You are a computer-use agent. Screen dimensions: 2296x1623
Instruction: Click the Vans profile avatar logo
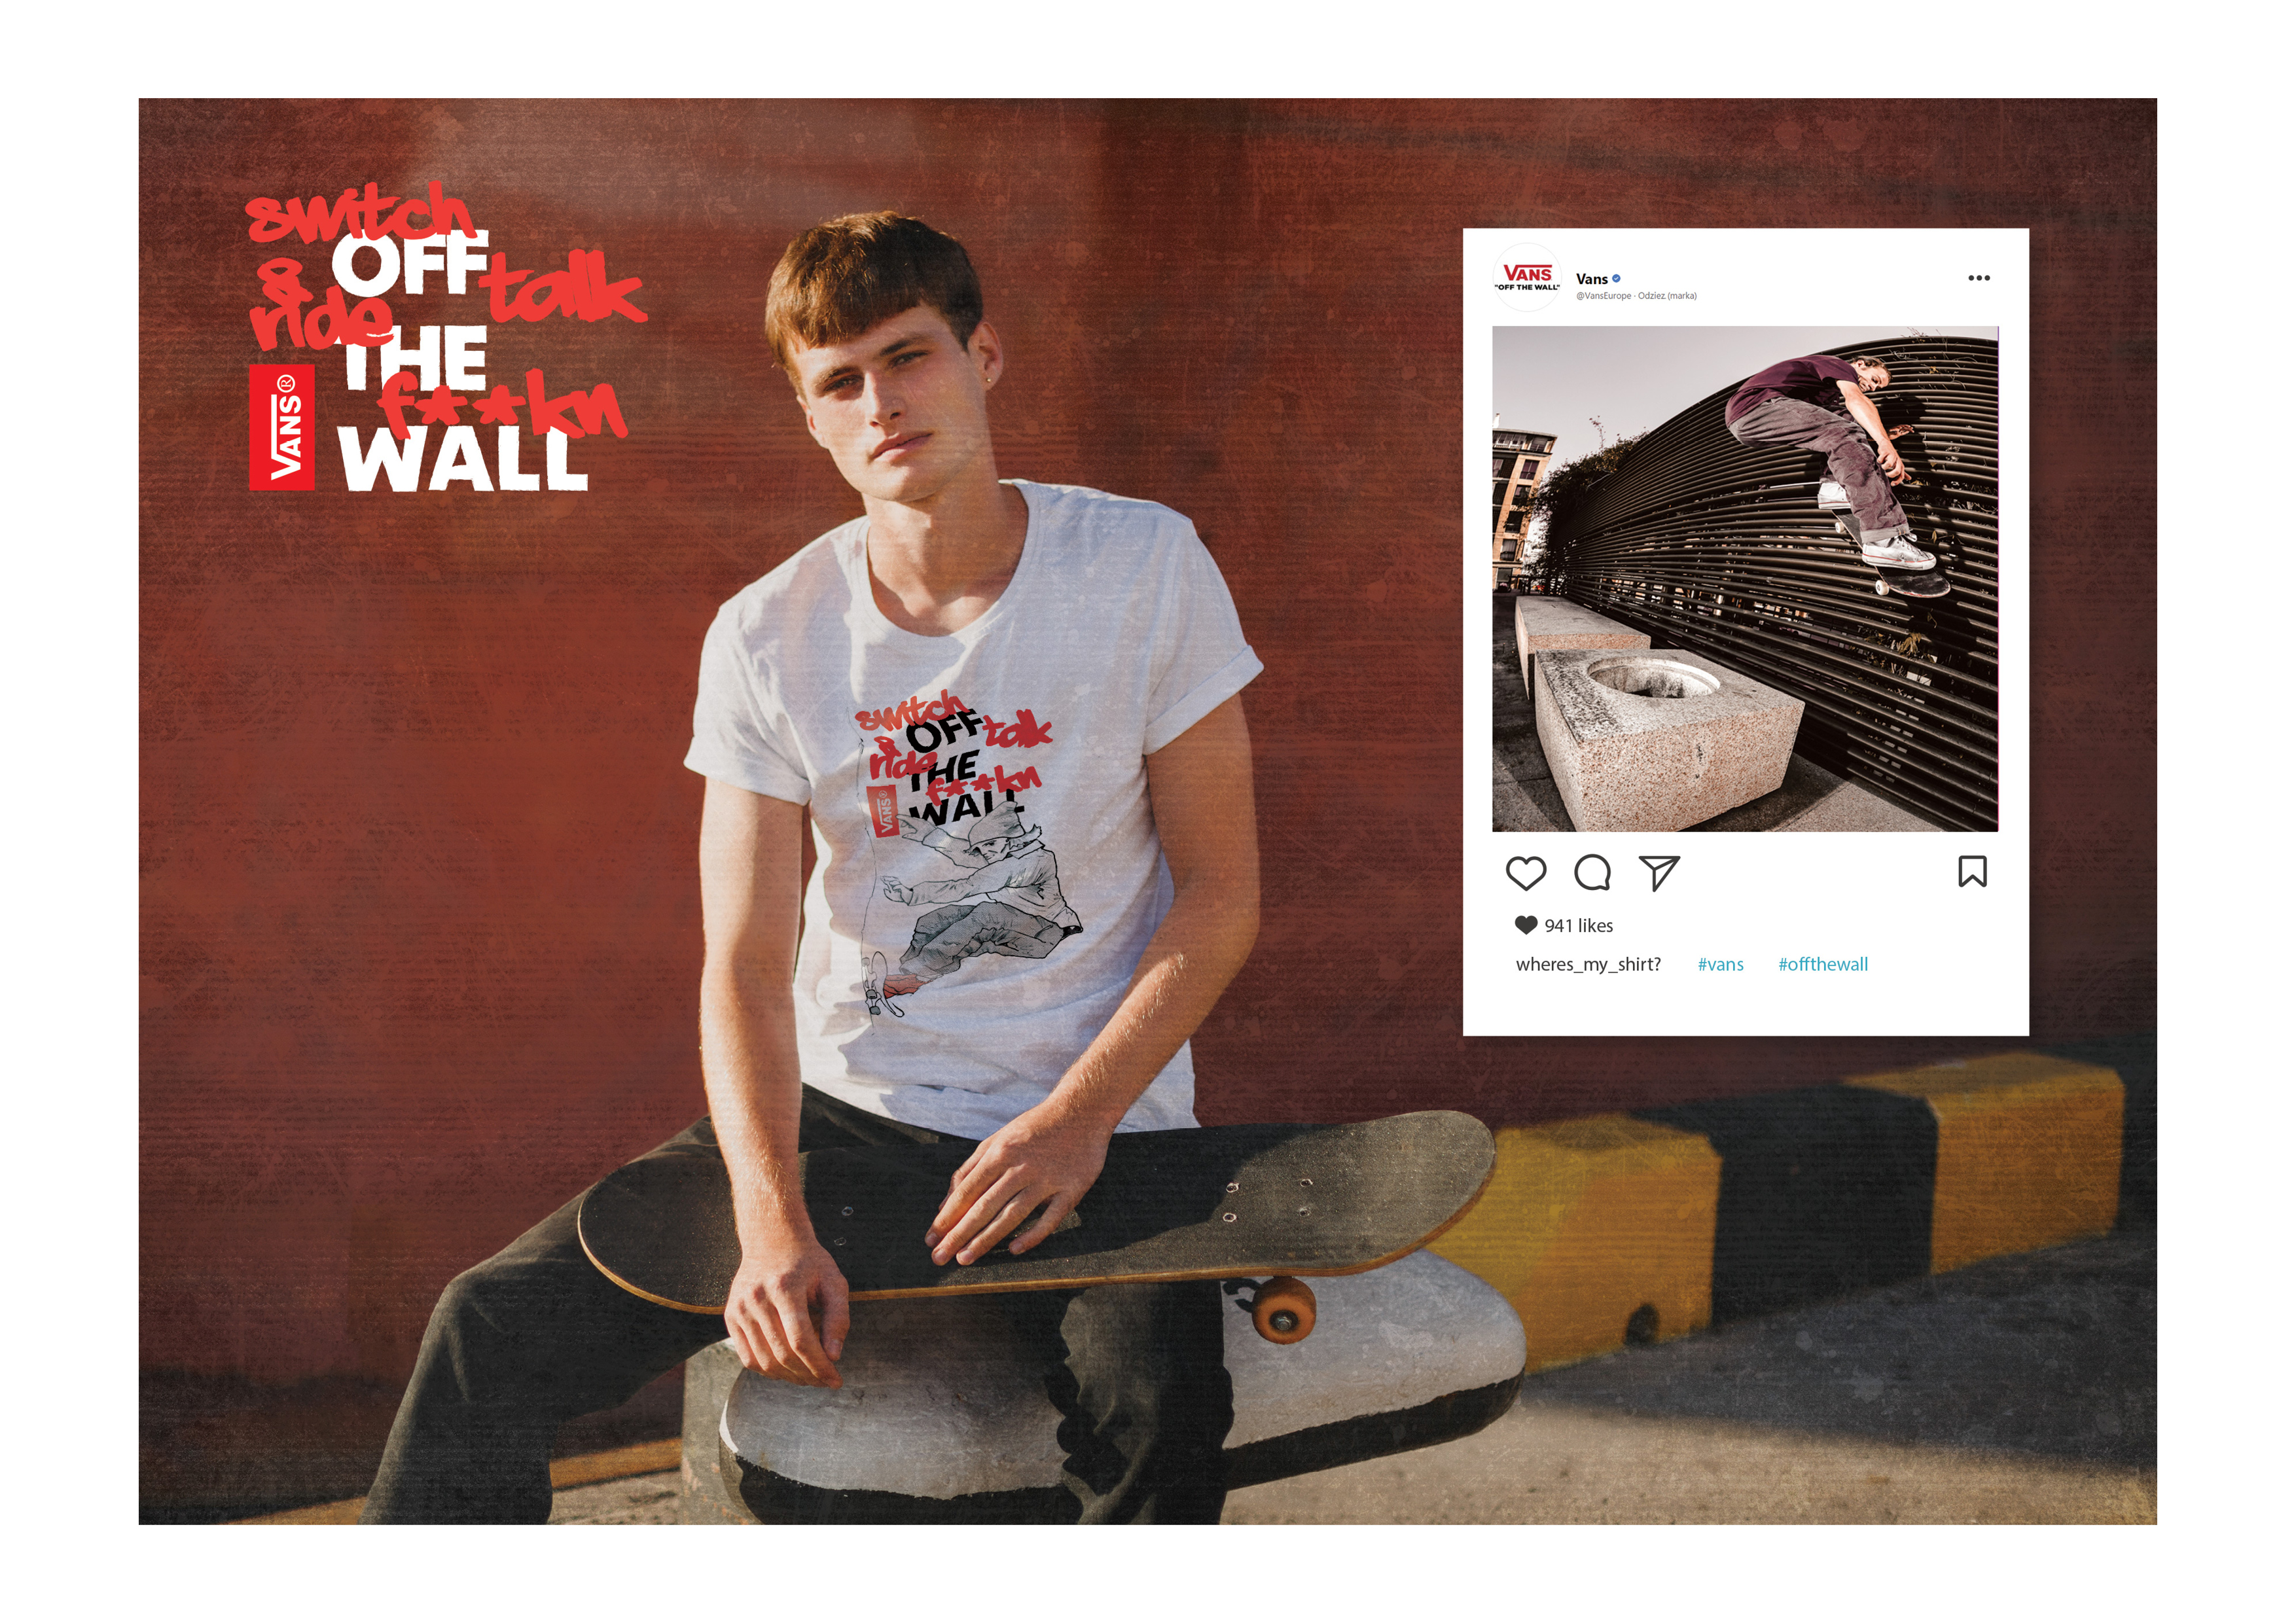pos(1527,278)
